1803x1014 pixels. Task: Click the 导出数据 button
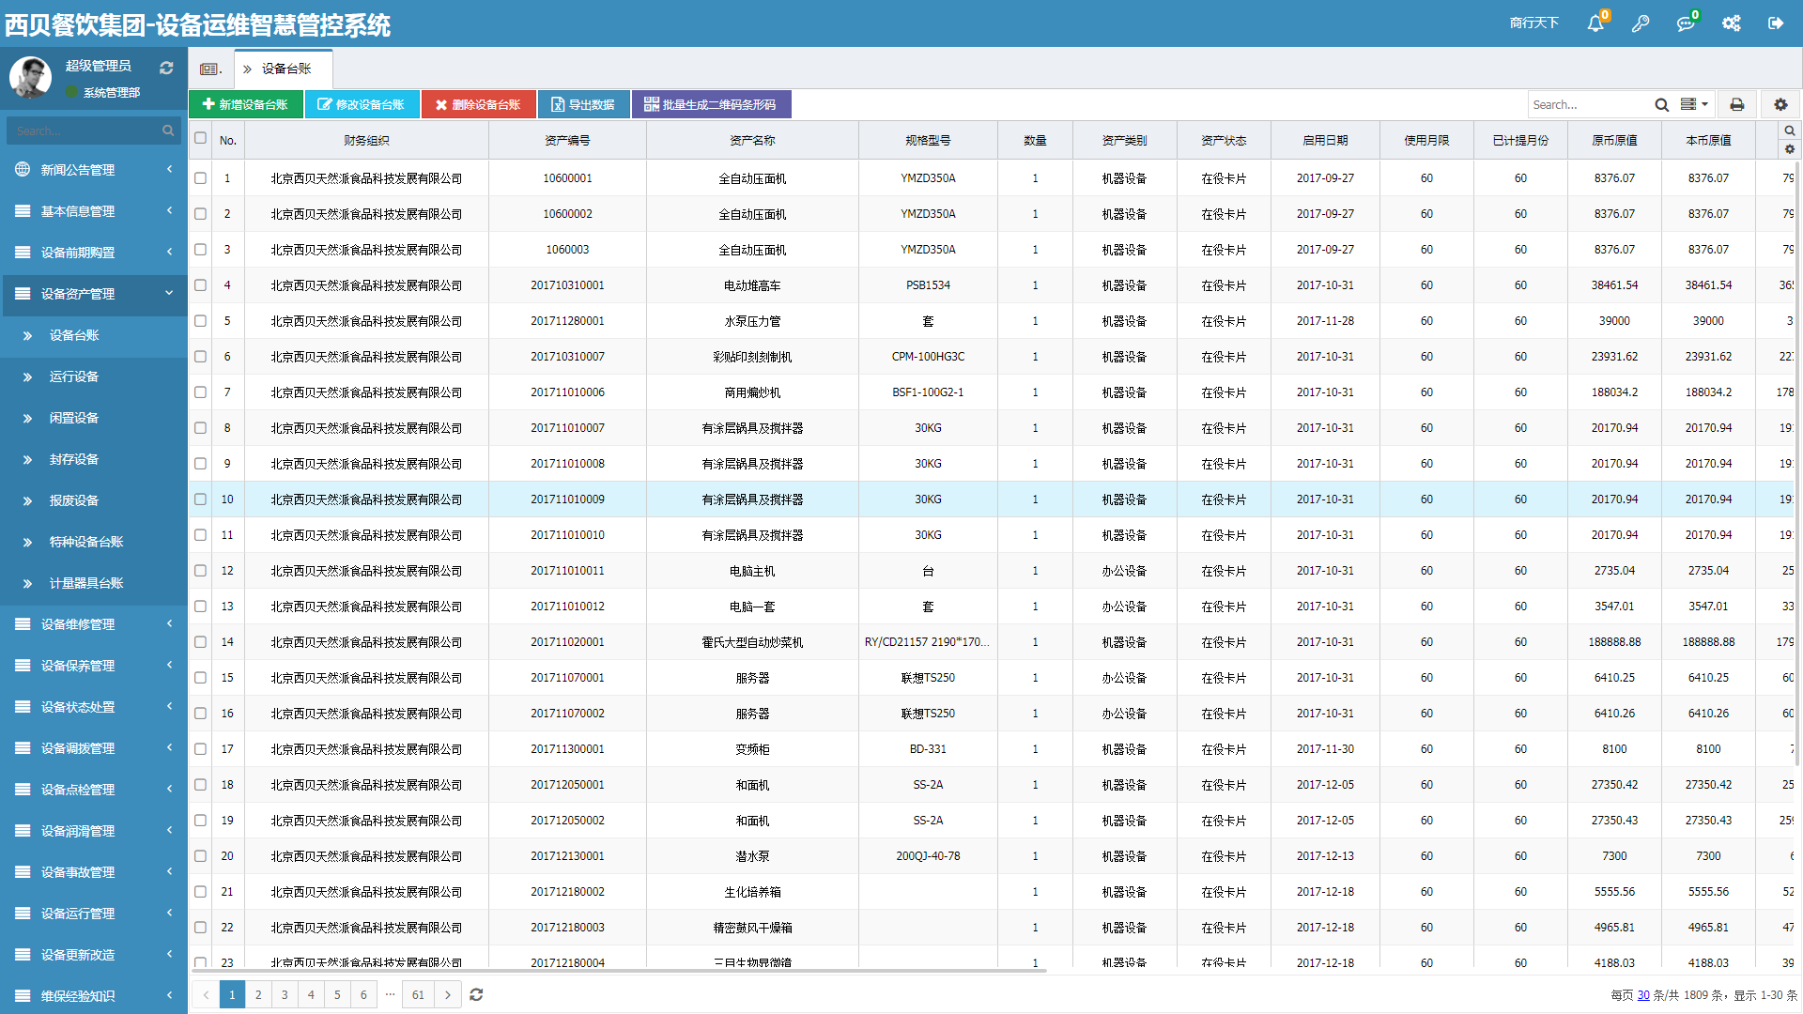(583, 104)
